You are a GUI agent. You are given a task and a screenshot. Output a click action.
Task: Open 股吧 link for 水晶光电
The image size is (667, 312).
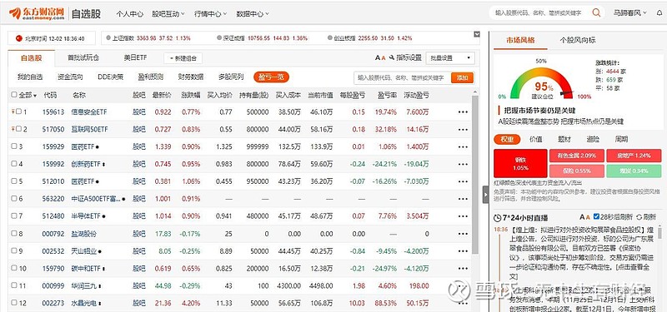(x=139, y=303)
